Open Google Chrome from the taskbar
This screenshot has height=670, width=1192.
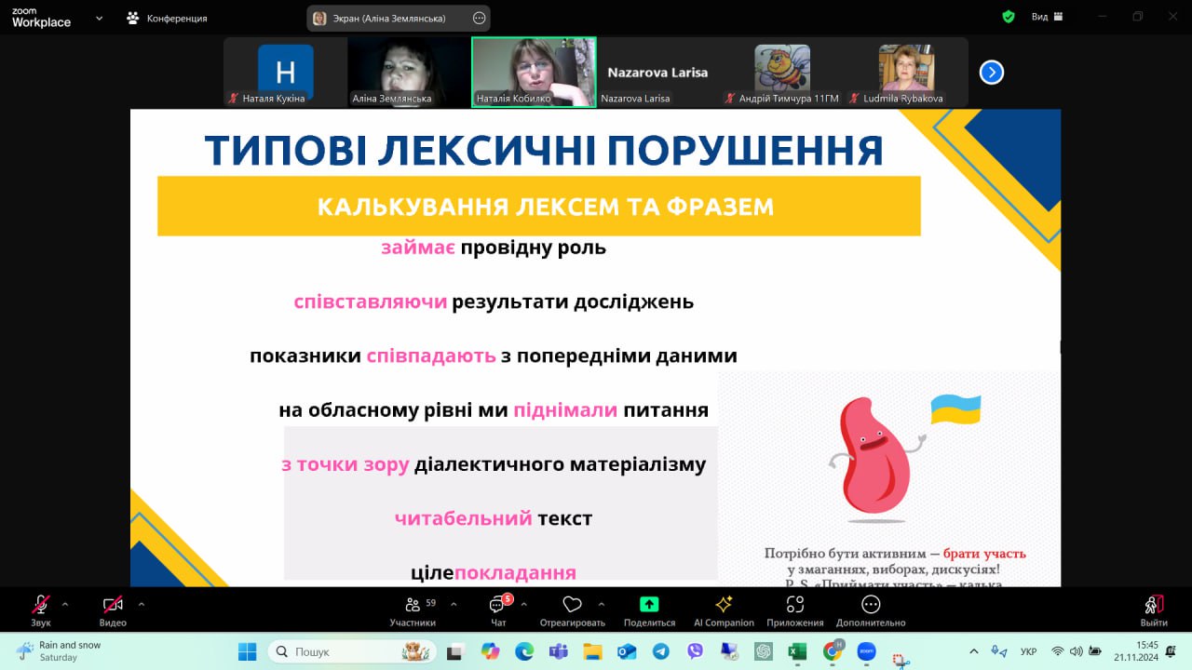pyautogui.click(x=832, y=651)
